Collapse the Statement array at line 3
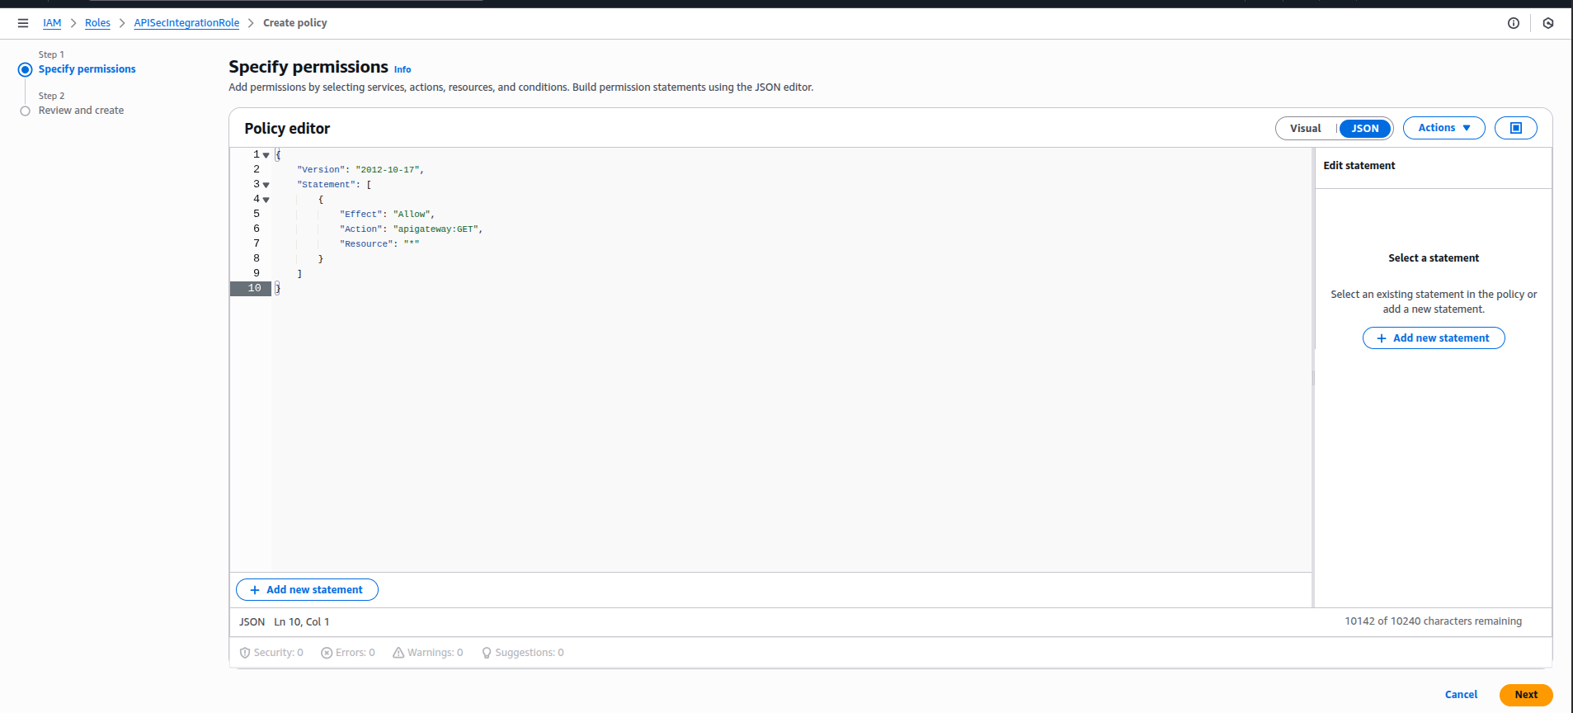The width and height of the screenshot is (1573, 713). coord(266,185)
